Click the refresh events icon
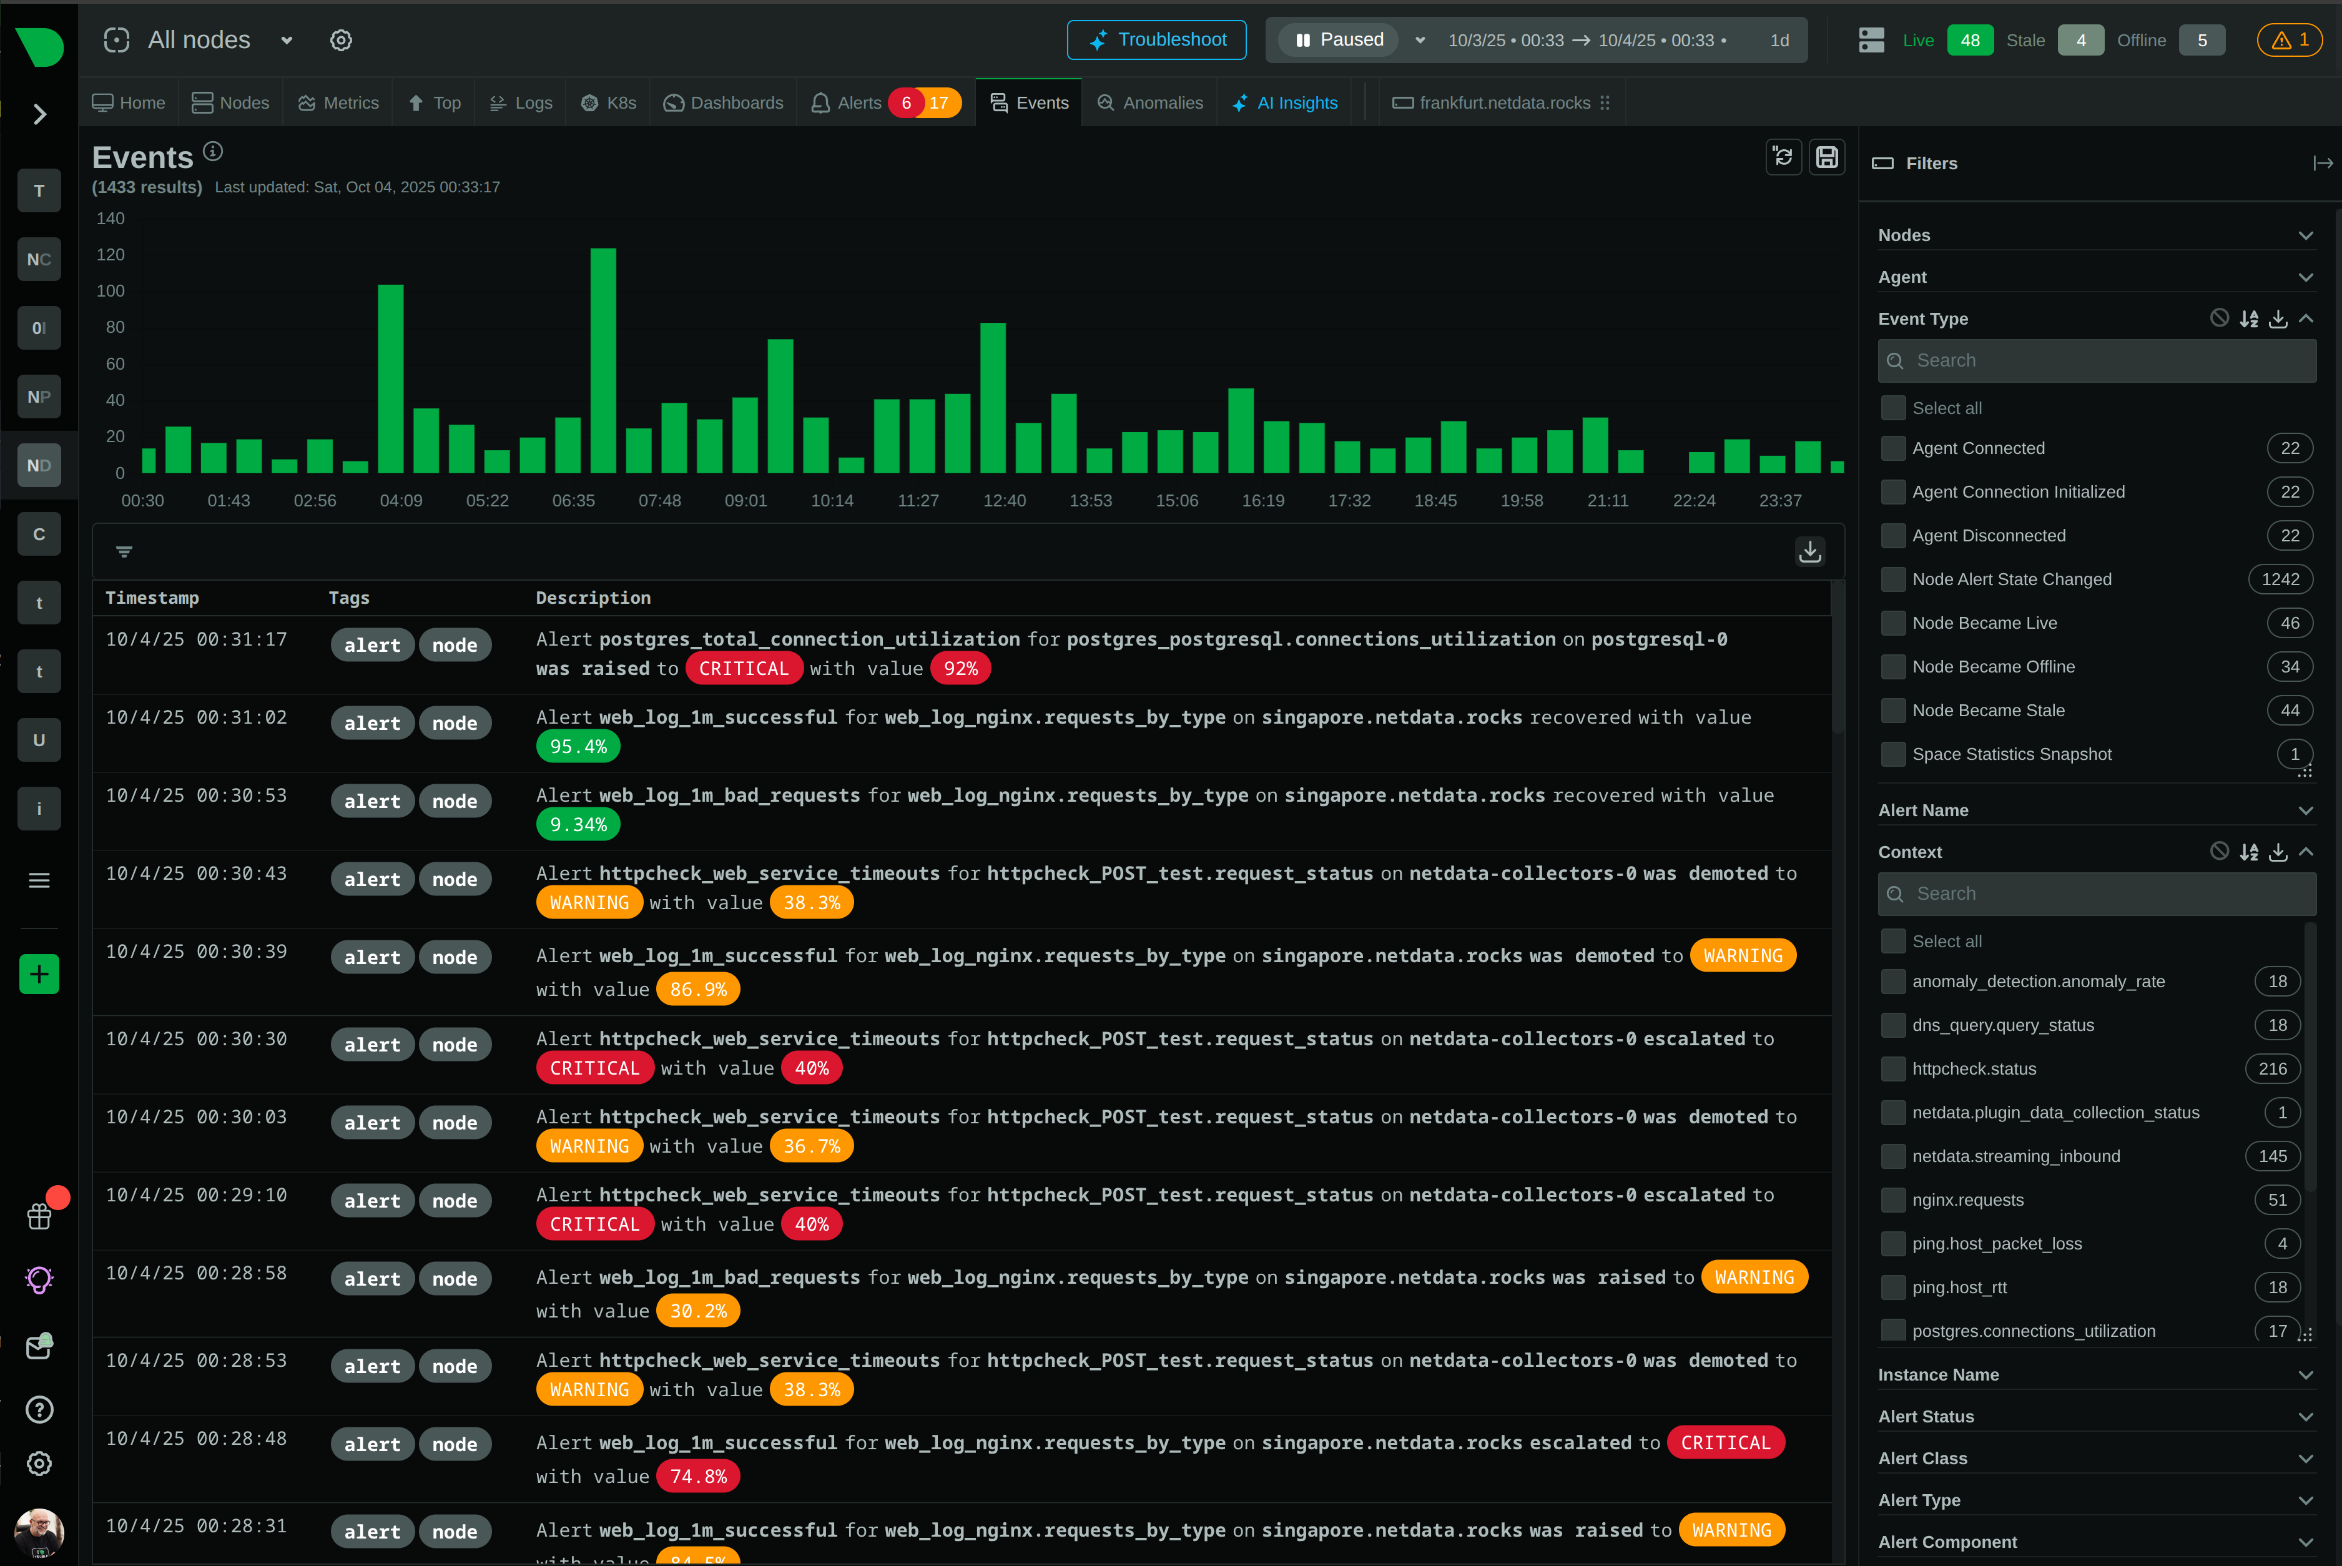 (1783, 158)
